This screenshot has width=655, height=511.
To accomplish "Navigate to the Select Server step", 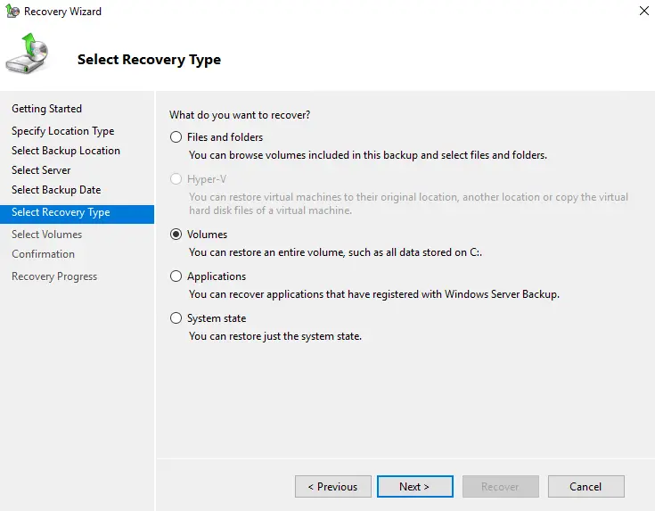I will [x=41, y=170].
